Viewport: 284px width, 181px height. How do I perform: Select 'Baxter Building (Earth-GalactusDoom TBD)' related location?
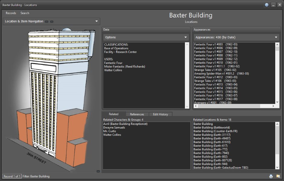click(x=221, y=167)
